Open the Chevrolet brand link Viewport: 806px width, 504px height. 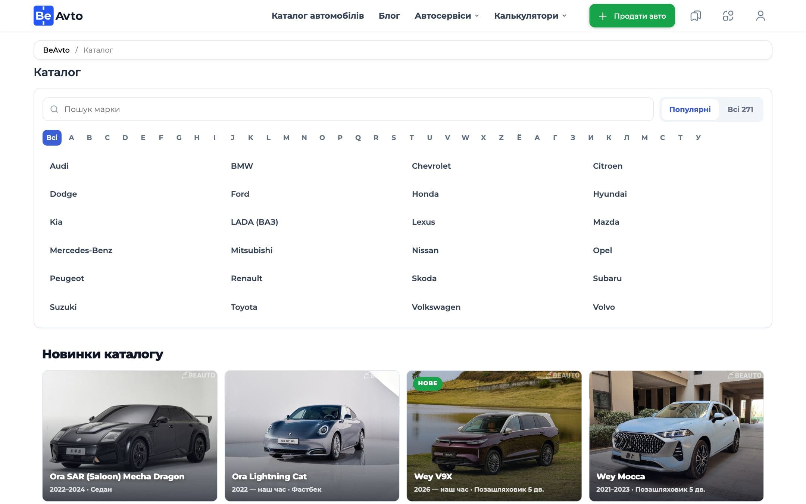point(431,166)
